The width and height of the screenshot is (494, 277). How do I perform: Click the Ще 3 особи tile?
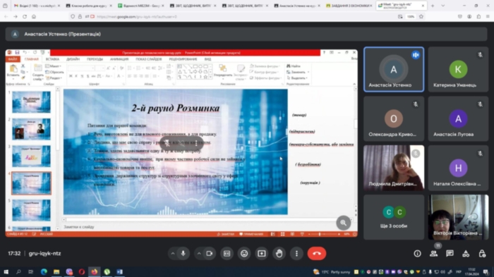pos(394,217)
